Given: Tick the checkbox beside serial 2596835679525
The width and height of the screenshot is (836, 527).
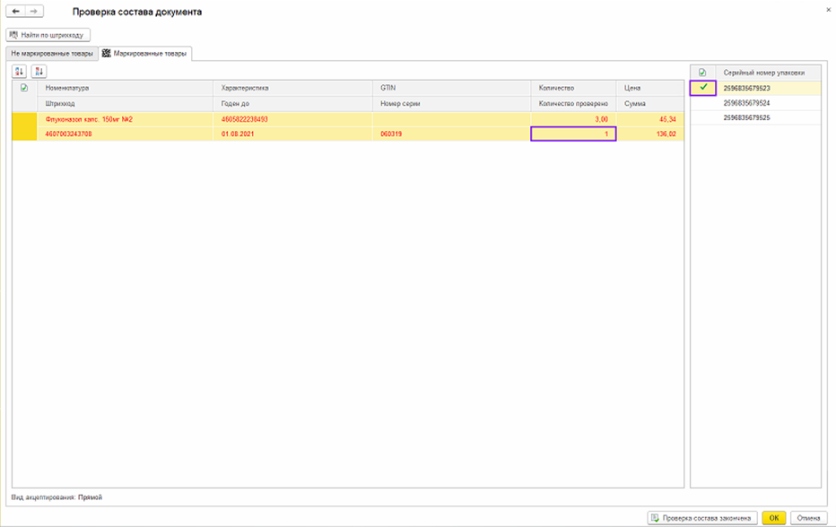Looking at the screenshot, I should tap(702, 117).
